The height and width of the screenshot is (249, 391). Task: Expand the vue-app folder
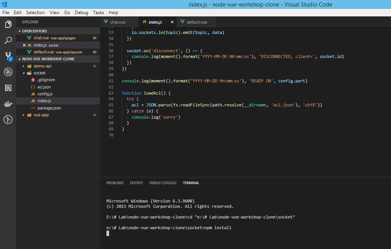pos(23,115)
